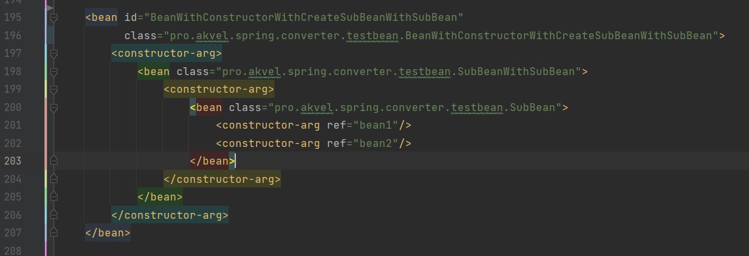Click the fold end marker on line 207

tap(54, 232)
